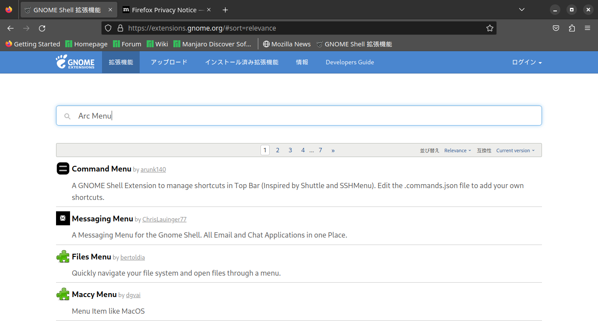Viewport: 598px width, 322px height.
Task: Close the Firefox Privacy Notice tab
Action: [208, 10]
